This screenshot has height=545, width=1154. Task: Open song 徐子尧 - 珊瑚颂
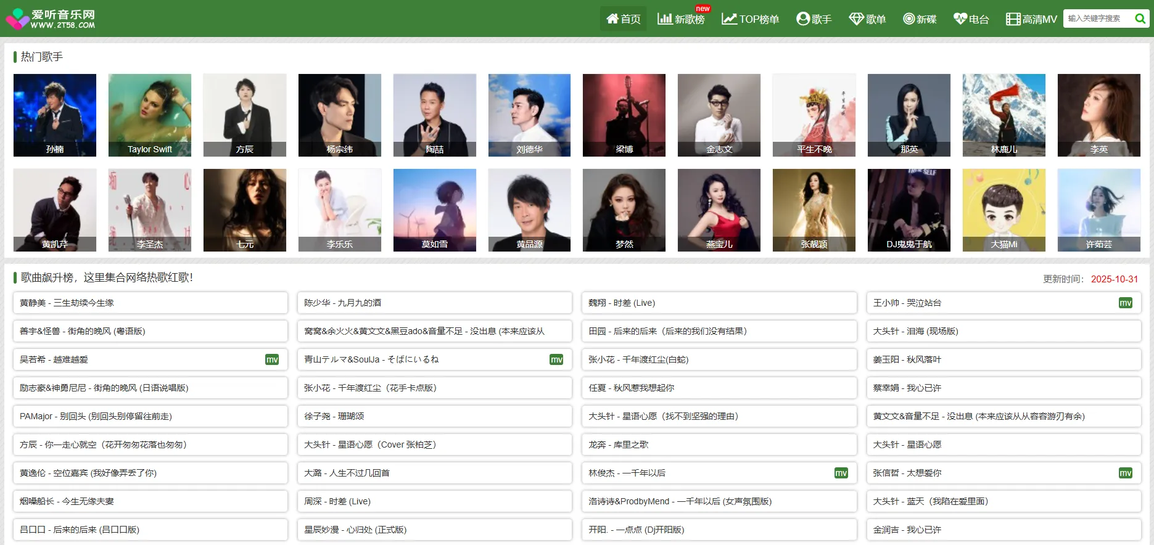(334, 416)
